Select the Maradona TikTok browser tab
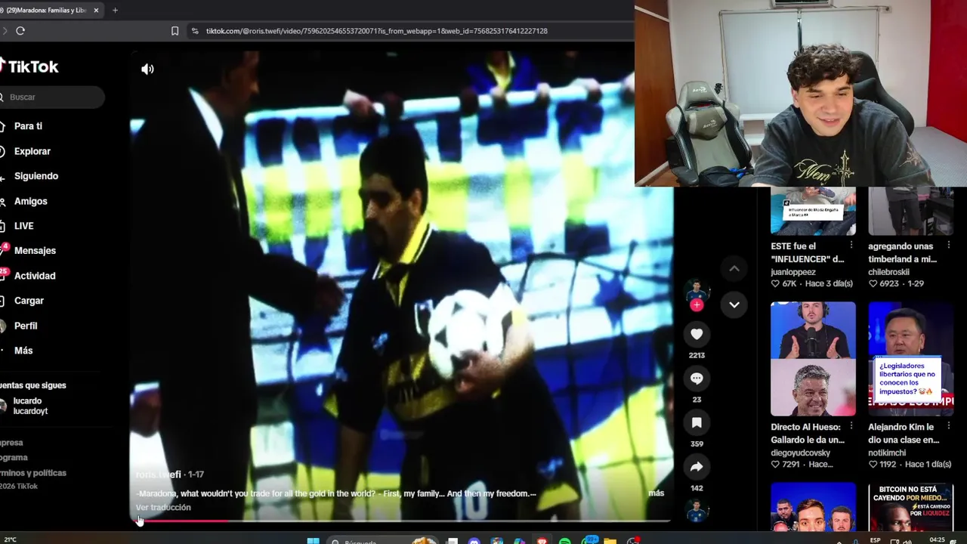This screenshot has width=967, height=544. click(x=47, y=11)
